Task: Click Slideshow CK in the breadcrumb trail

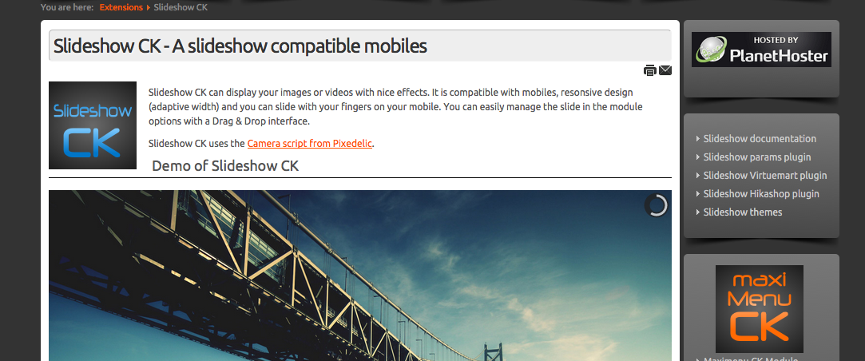Action: (x=181, y=7)
